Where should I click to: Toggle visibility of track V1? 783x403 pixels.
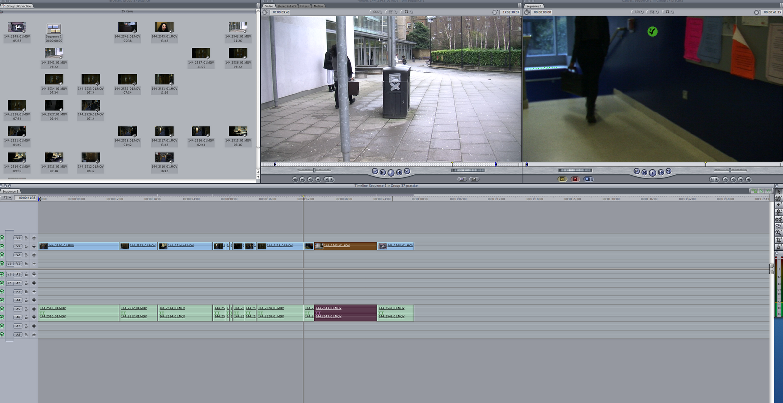(2, 263)
